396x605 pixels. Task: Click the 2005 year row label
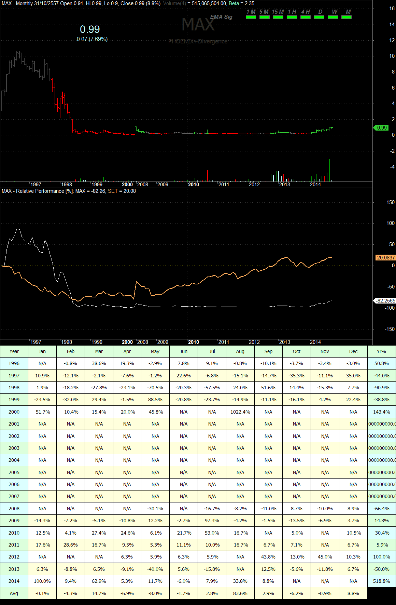[14, 472]
